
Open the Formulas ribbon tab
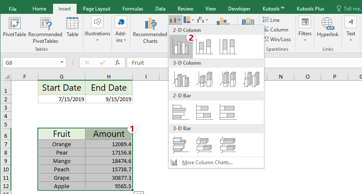[133, 9]
